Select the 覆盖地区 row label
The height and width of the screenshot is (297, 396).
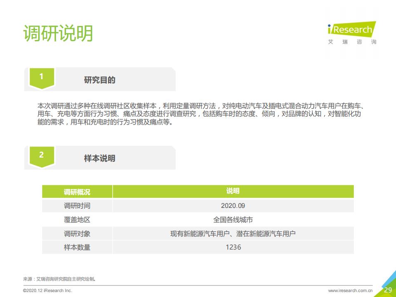[77, 220]
